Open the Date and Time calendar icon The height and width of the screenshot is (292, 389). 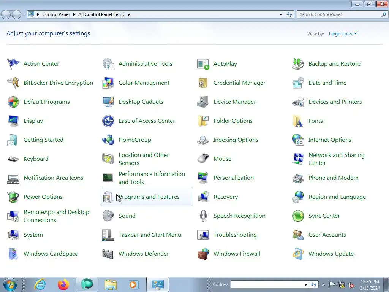298,83
